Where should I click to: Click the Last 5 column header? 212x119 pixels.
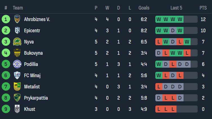(176, 8)
